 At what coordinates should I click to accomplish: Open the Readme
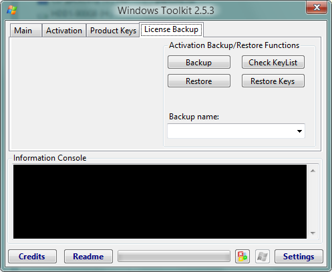tap(88, 256)
